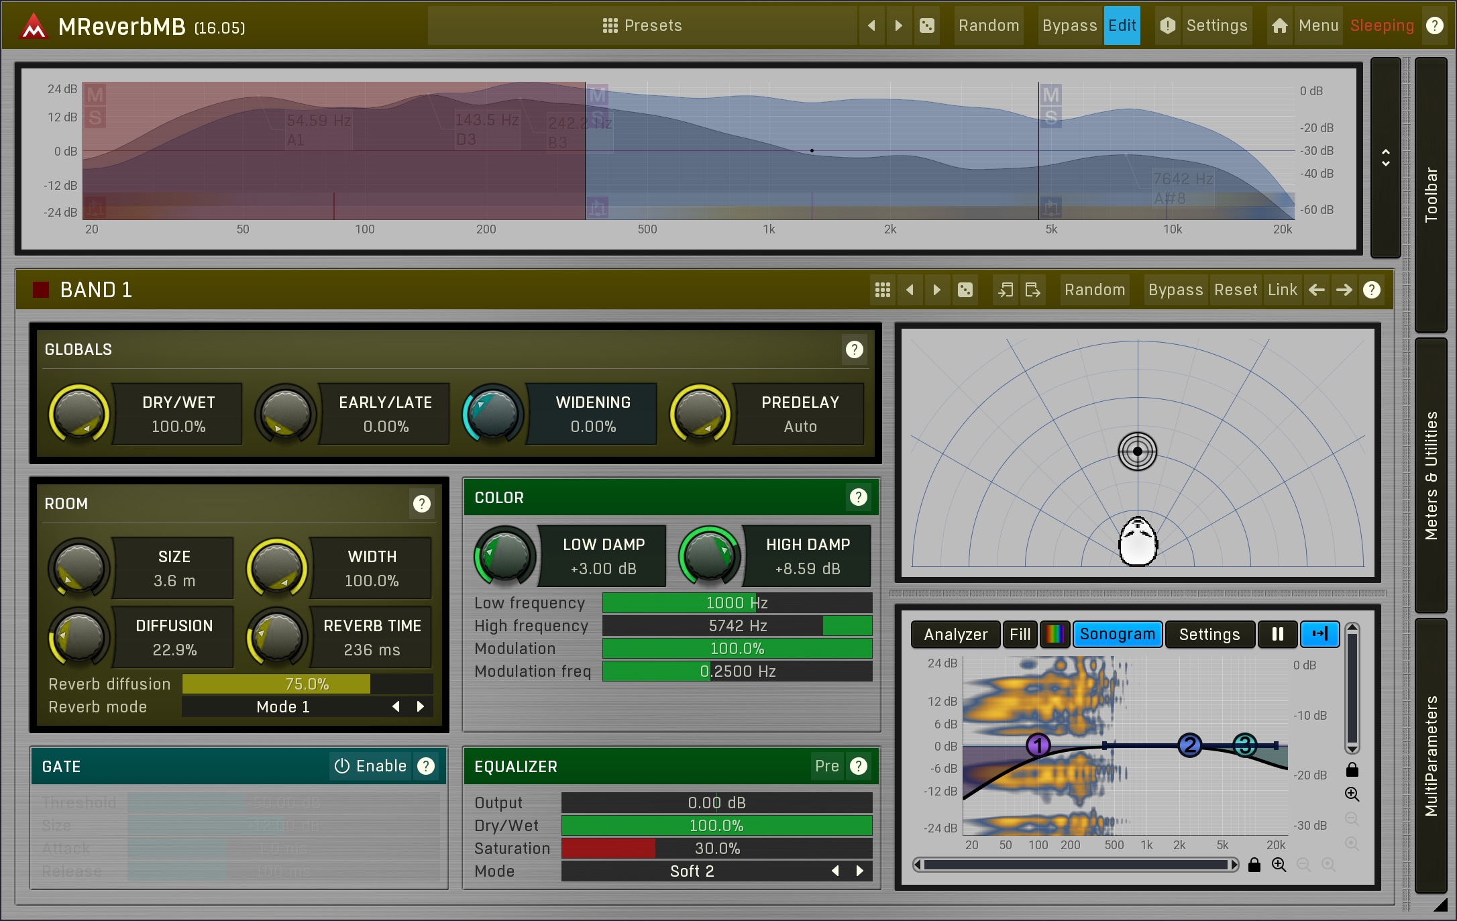Viewport: 1457px width, 921px height.
Task: Select next Reverb mode arrow
Action: tap(421, 706)
